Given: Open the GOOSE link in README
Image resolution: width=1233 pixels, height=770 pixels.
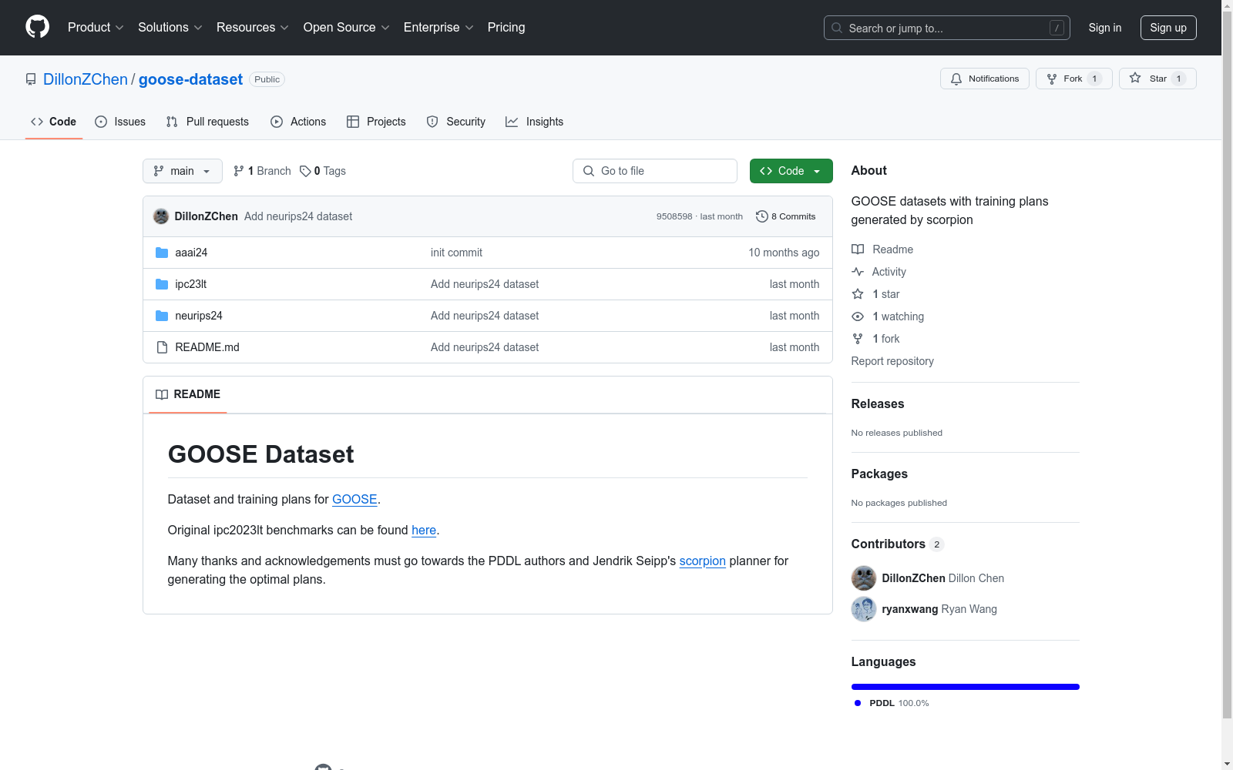Looking at the screenshot, I should coord(354,499).
